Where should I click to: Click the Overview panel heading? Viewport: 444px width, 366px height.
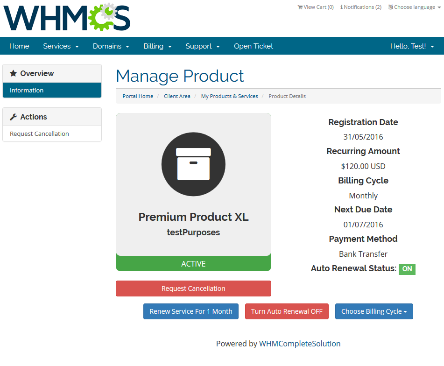[52, 74]
